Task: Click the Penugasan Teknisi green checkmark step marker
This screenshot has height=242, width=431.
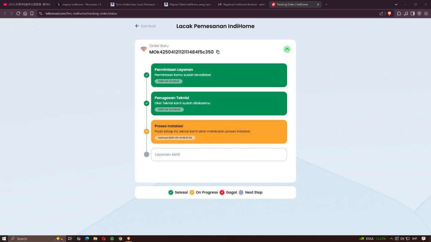Action: pyautogui.click(x=147, y=103)
